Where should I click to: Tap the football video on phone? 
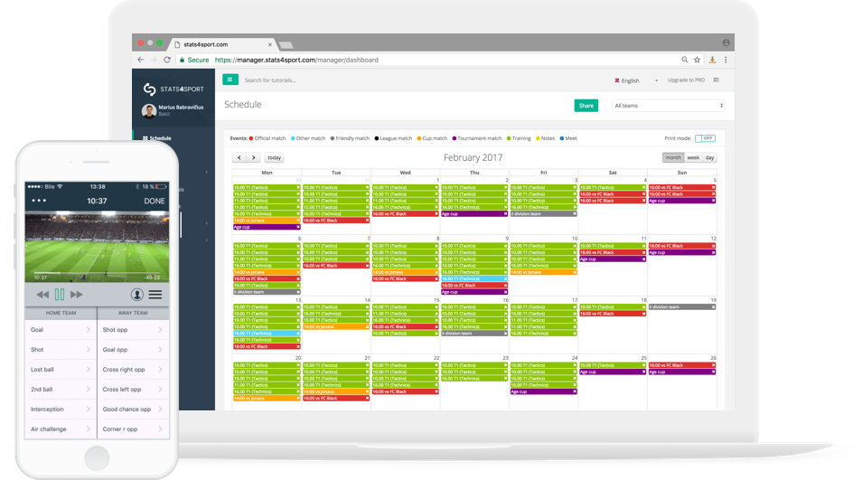tap(98, 247)
